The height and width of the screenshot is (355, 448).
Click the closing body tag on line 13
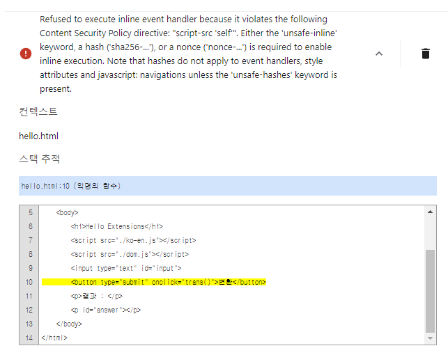tap(69, 324)
